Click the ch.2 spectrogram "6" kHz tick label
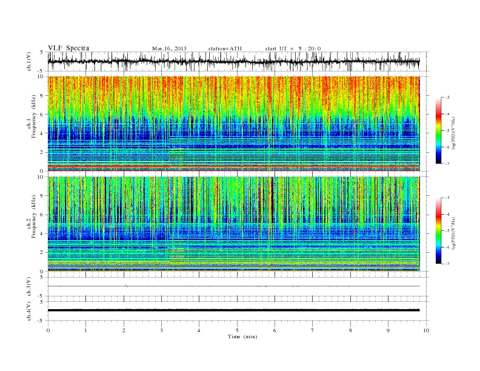Viewport: 480px width, 371px height. pos(42,215)
